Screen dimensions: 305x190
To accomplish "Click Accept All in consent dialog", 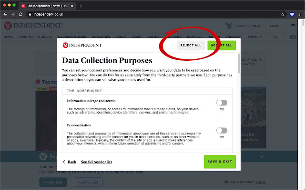I will (222, 46).
